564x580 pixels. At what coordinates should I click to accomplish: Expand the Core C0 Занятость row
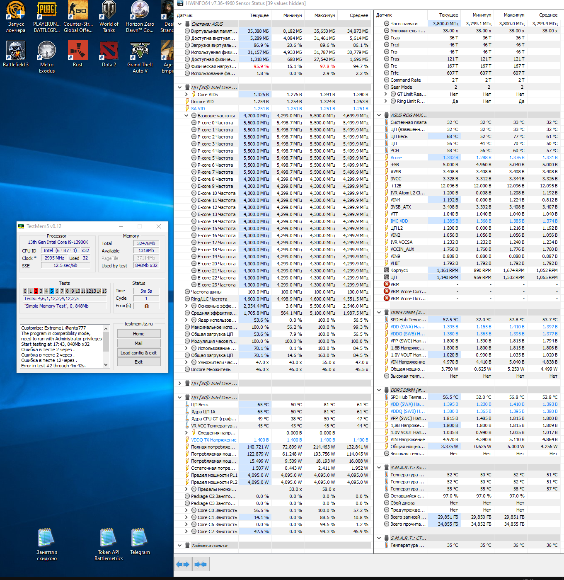(186, 510)
